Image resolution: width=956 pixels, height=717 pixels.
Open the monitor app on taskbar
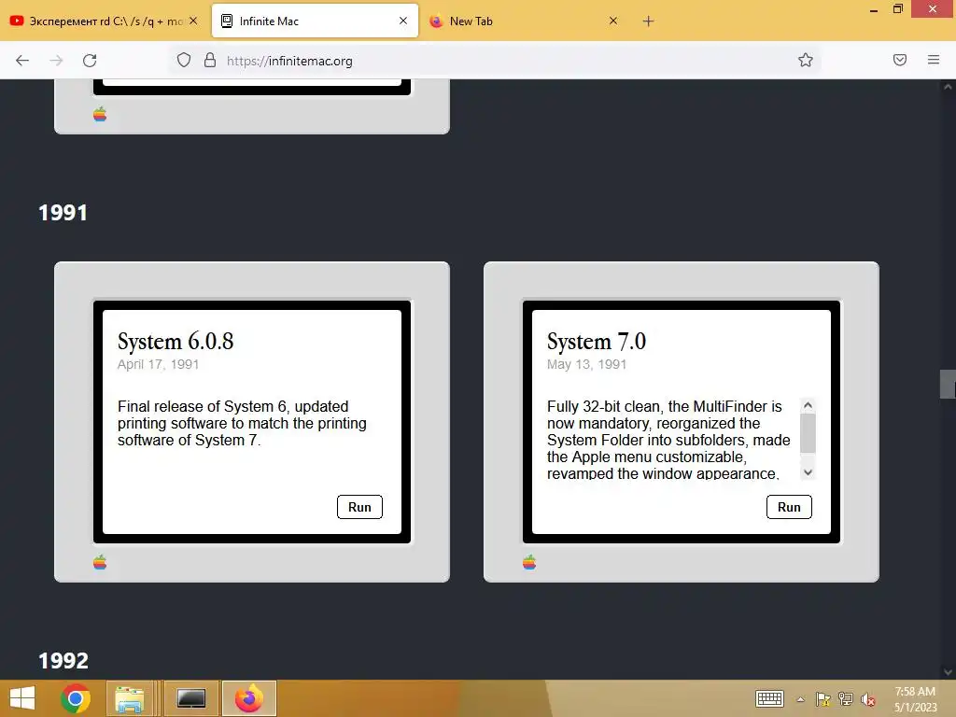pyautogui.click(x=191, y=698)
